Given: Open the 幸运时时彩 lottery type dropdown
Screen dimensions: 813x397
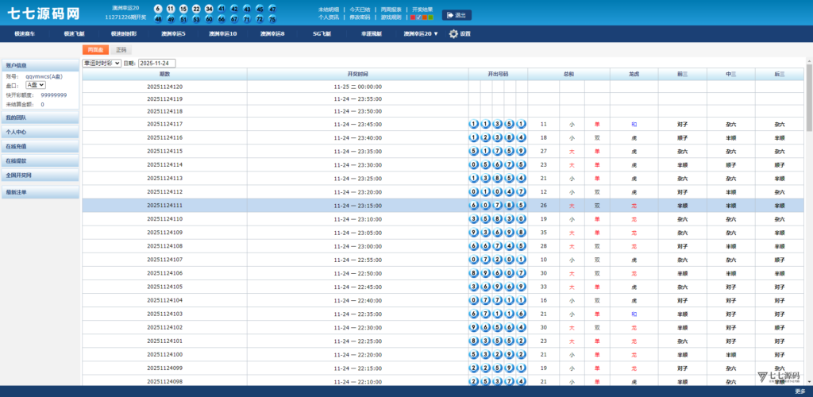Looking at the screenshot, I should click(102, 63).
